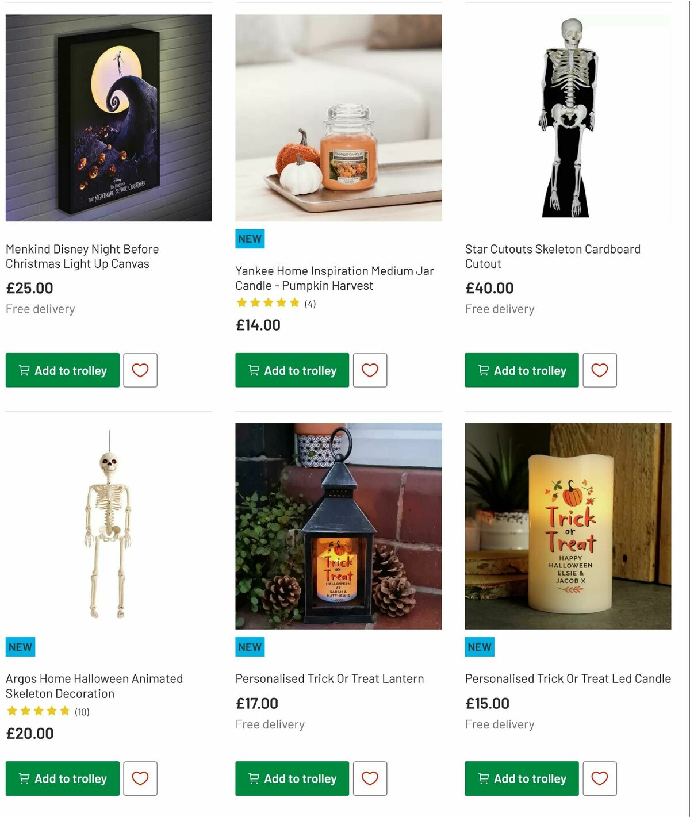
Task: Add the Personalised Trick Or Treat Lantern to trolley
Action: (292, 778)
